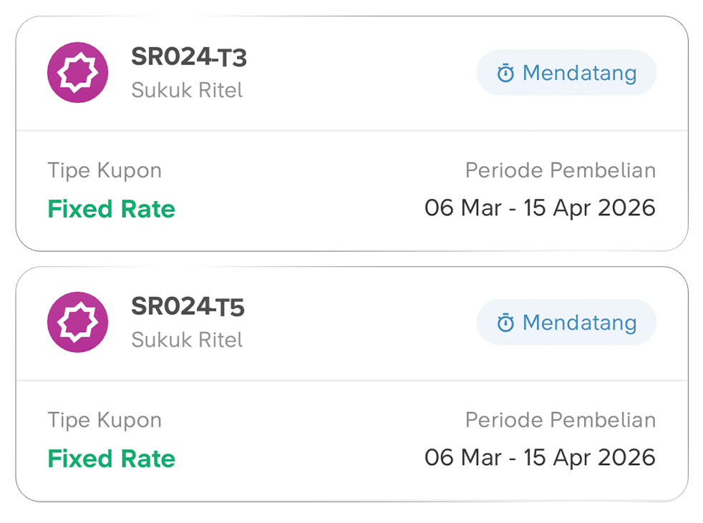The height and width of the screenshot is (523, 703).
Task: Click the Periode Pembelian label in SR024-T3 card
Action: coord(560,170)
